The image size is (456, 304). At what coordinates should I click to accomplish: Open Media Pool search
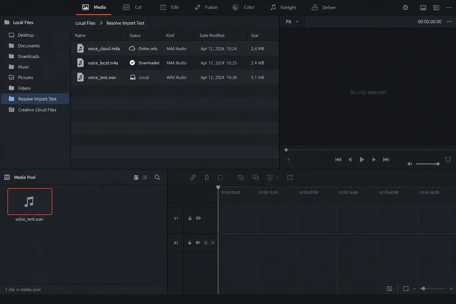coord(157,177)
